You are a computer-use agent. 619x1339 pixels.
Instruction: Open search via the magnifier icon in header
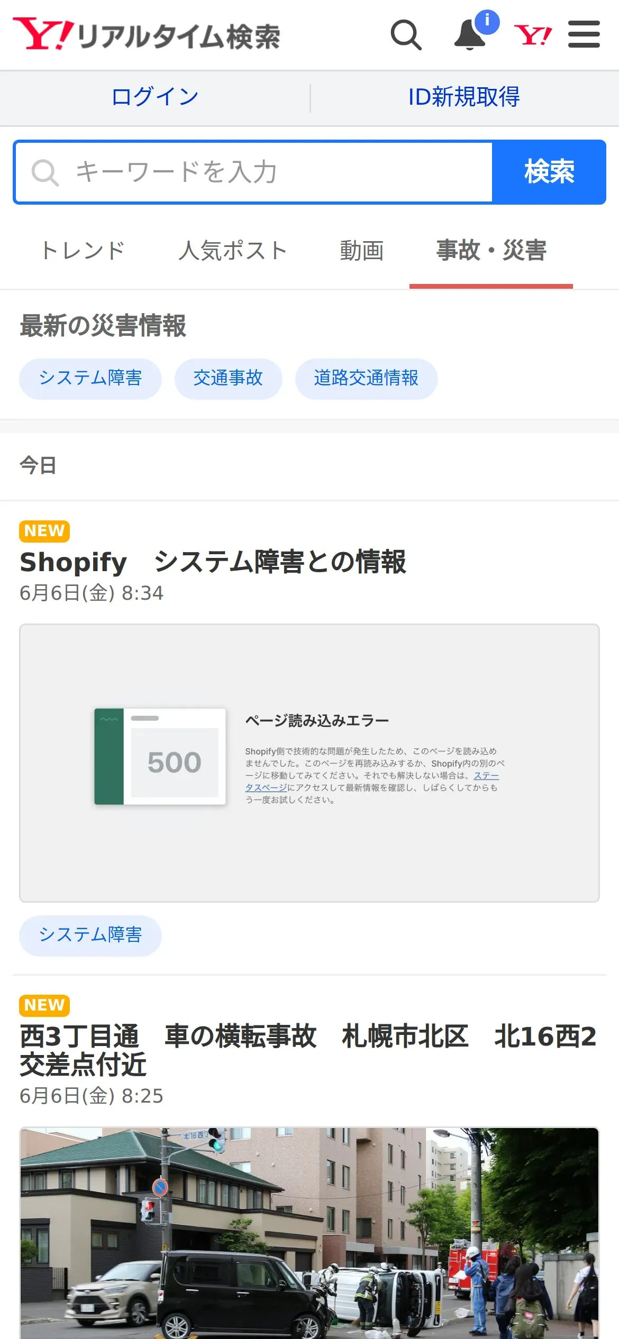click(x=406, y=35)
